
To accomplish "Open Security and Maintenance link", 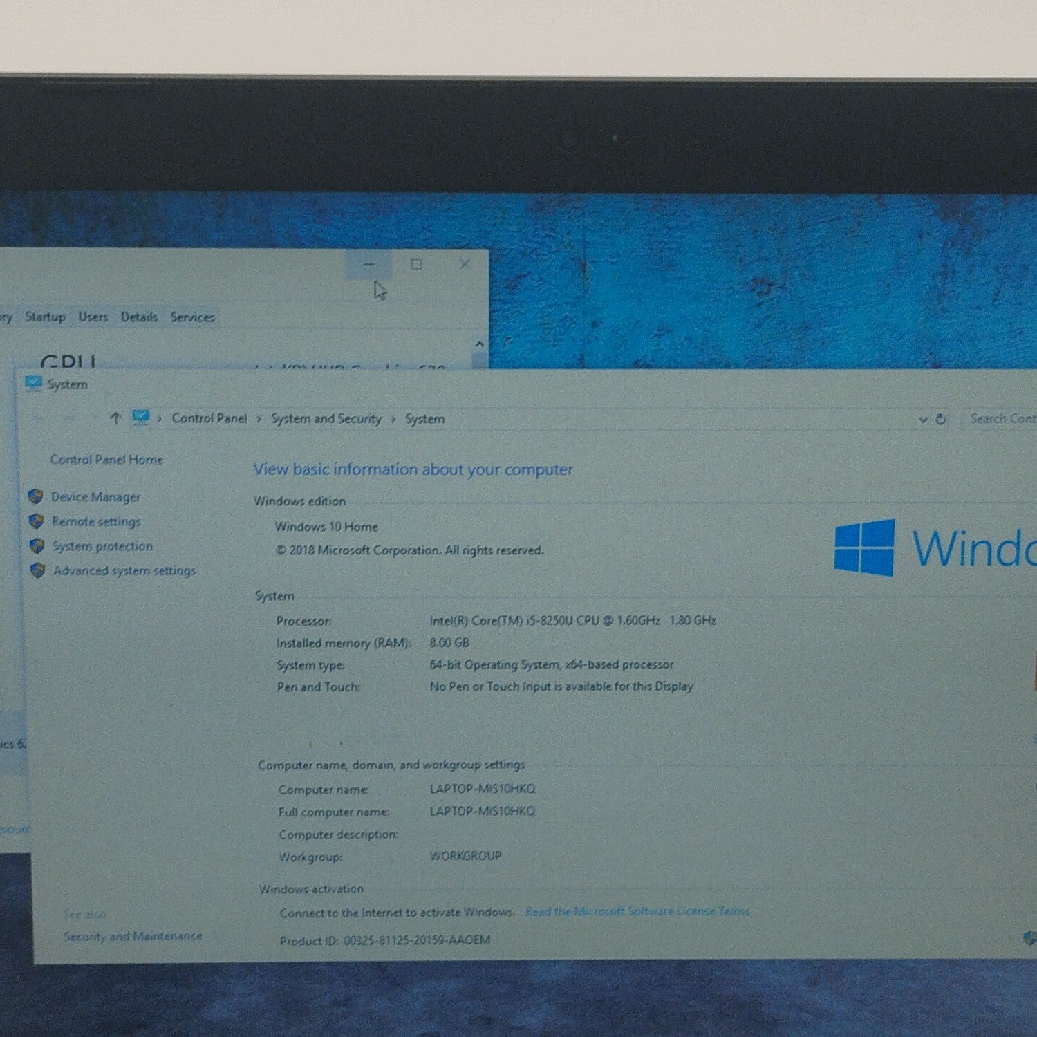I will pyautogui.click(x=133, y=936).
